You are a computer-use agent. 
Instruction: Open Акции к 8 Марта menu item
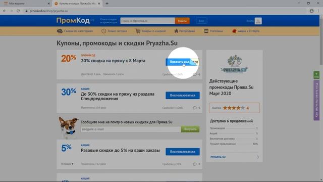249,31
